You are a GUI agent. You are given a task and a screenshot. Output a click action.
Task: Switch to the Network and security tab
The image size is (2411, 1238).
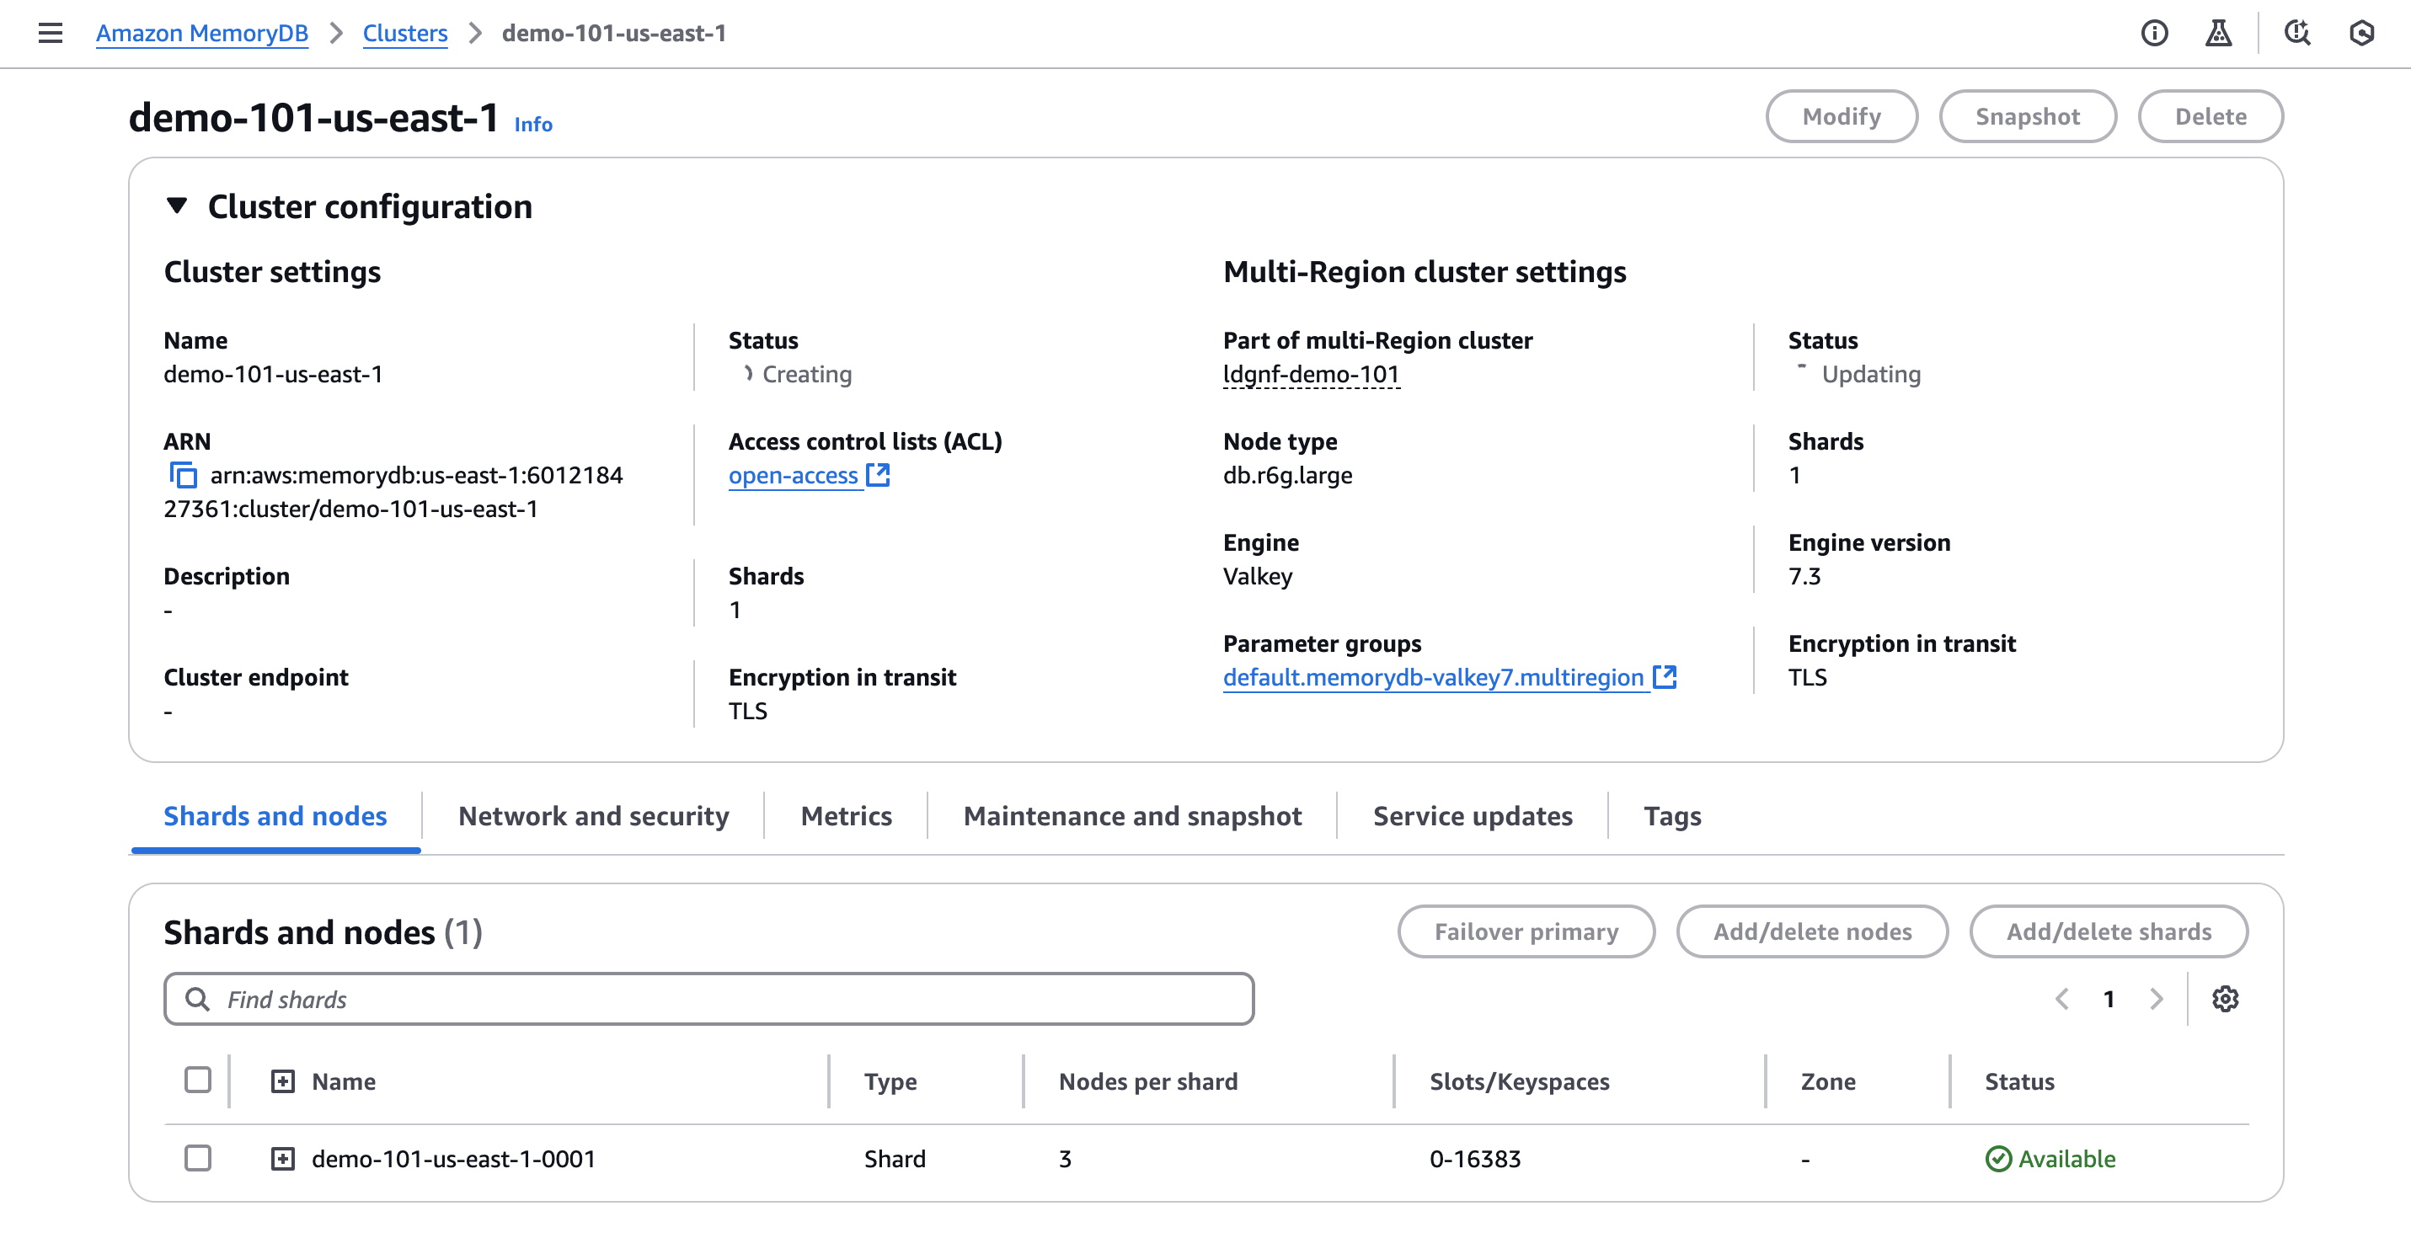[593, 816]
